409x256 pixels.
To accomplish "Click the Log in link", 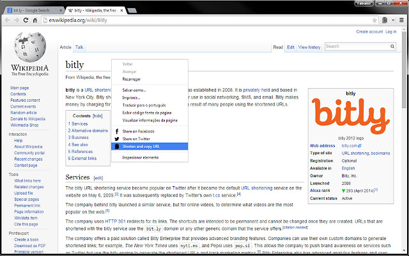I will coord(390,31).
